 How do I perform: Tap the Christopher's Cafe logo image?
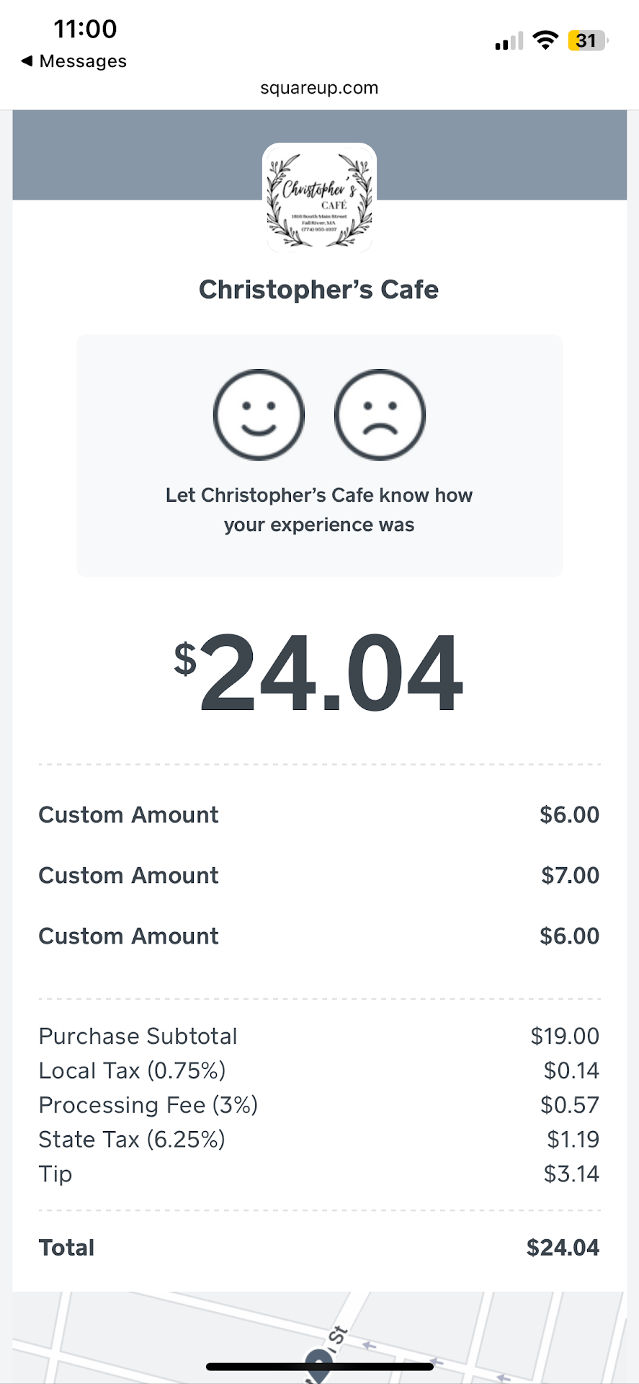319,198
